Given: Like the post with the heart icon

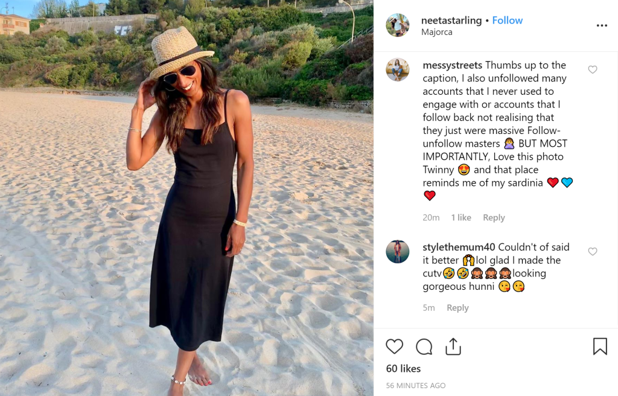Looking at the screenshot, I should click(x=394, y=346).
